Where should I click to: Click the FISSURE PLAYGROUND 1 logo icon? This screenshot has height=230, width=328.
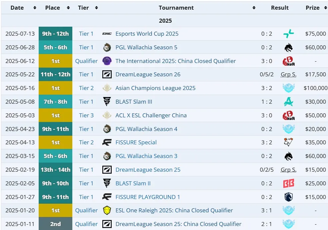[x=107, y=197]
